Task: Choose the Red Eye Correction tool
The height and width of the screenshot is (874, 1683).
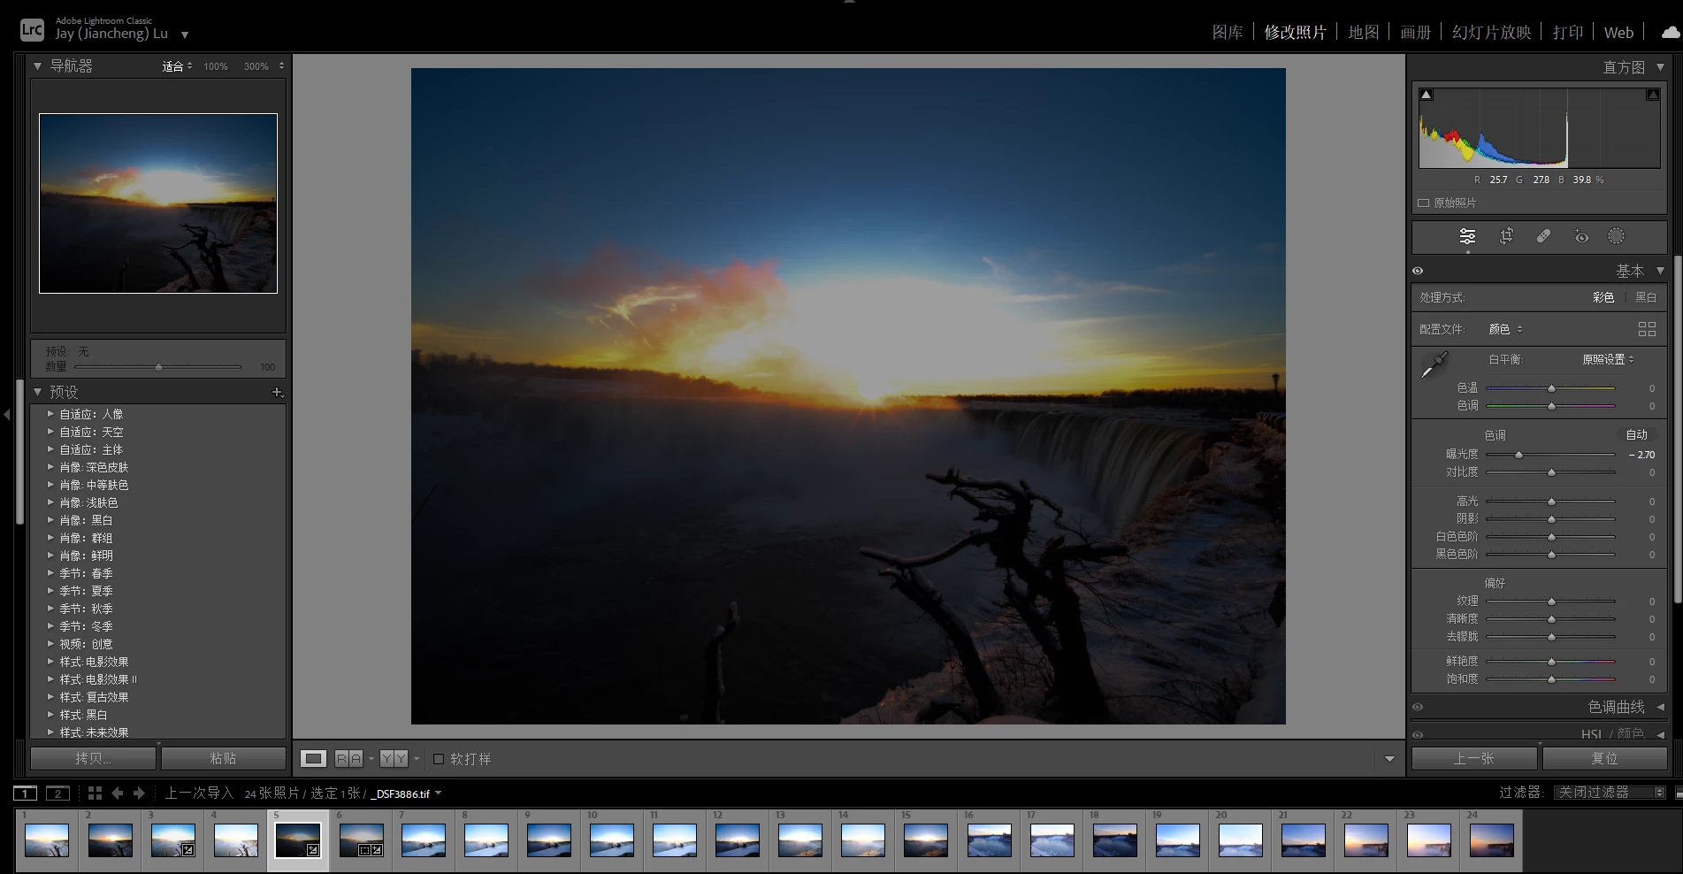Action: [x=1581, y=236]
